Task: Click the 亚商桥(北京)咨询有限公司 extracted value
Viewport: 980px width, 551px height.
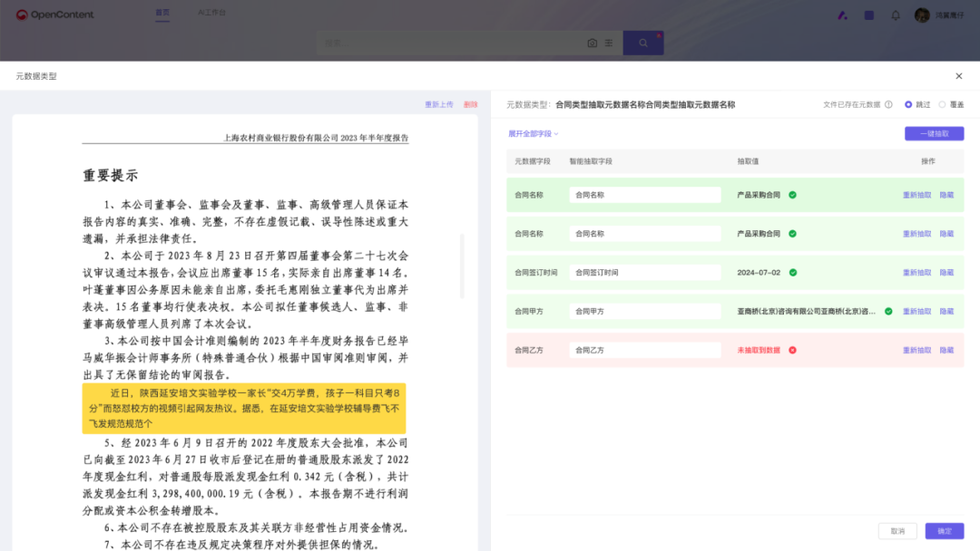Action: pos(807,312)
